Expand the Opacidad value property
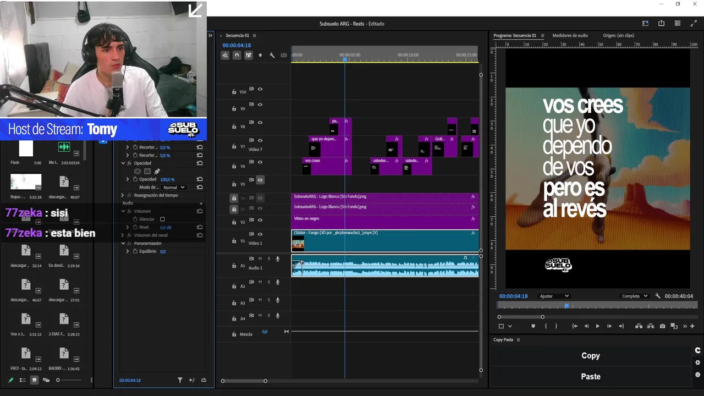 click(x=128, y=179)
